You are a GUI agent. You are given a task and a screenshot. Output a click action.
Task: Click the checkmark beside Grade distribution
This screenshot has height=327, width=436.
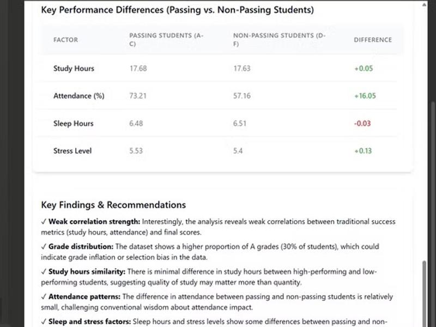coord(44,246)
